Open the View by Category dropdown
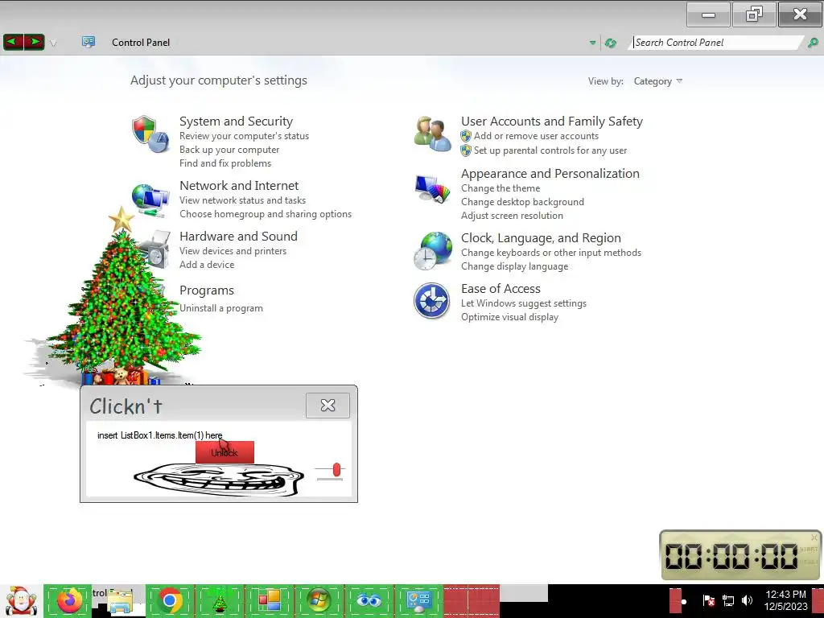824x618 pixels. point(657,81)
